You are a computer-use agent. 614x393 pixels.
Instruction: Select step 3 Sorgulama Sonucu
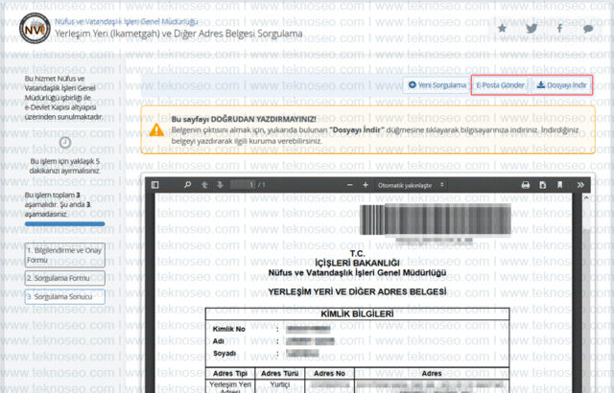tap(64, 297)
